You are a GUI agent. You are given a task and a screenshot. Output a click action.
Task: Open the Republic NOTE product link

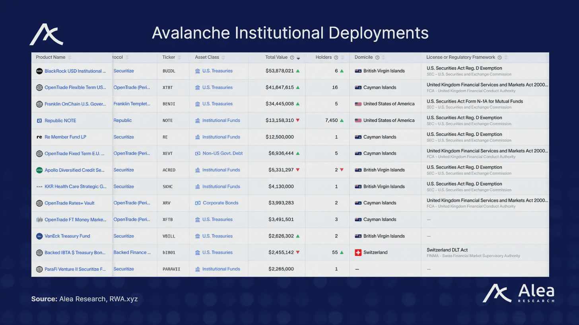pos(60,121)
